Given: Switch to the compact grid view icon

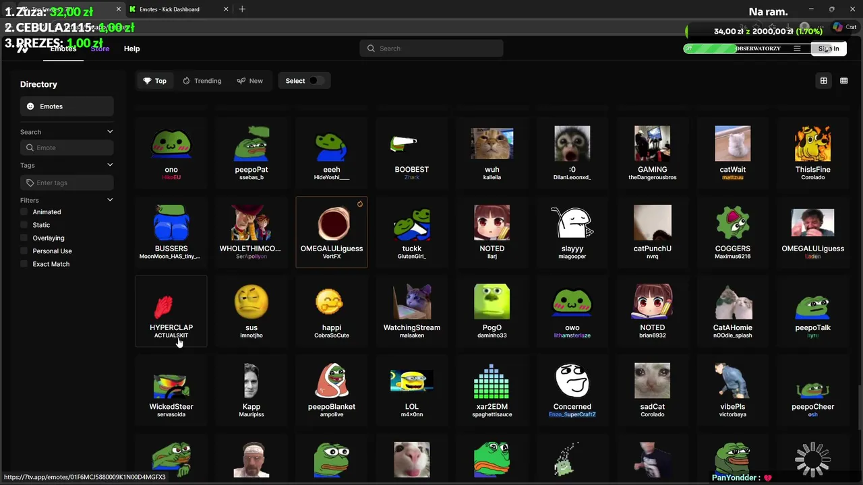Looking at the screenshot, I should coord(843,81).
